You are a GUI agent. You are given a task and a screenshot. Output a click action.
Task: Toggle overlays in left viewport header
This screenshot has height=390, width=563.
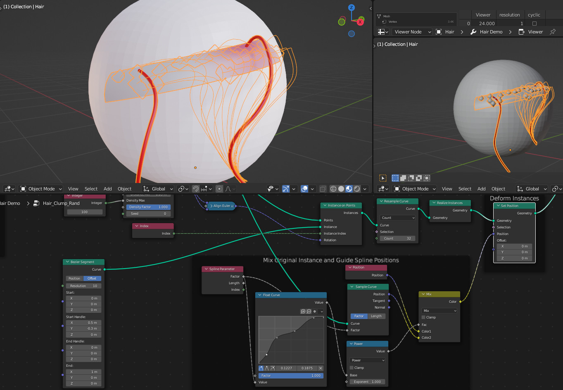point(304,189)
